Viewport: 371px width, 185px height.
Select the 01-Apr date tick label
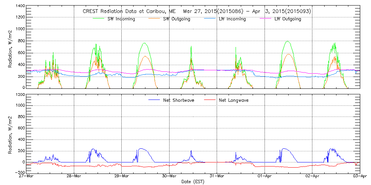[265, 176]
